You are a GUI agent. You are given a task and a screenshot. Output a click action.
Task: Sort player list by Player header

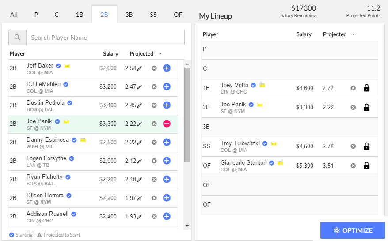click(17, 54)
